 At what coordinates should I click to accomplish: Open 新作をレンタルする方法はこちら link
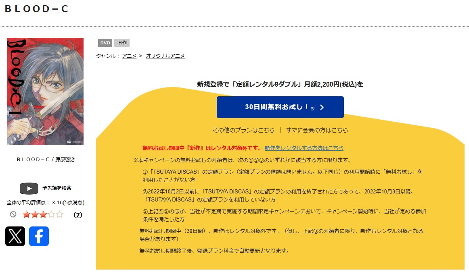304,148
